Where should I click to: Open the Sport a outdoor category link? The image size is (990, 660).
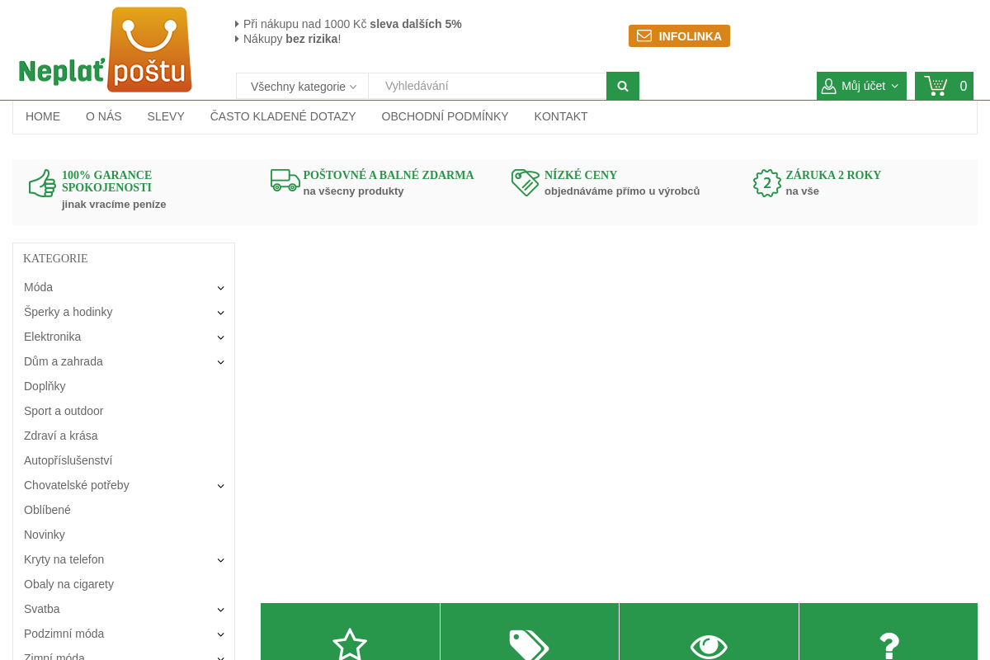(64, 411)
